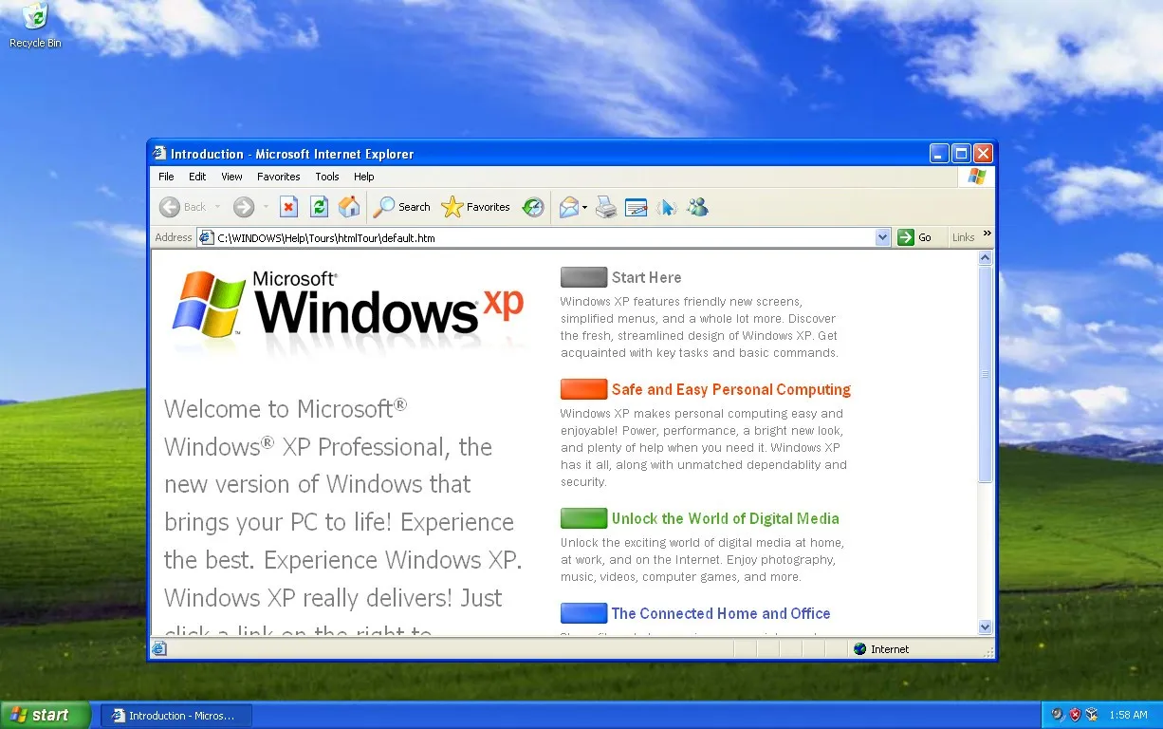Screen dimensions: 1163x729
Task: Open the Tools menu
Action: pos(326,177)
